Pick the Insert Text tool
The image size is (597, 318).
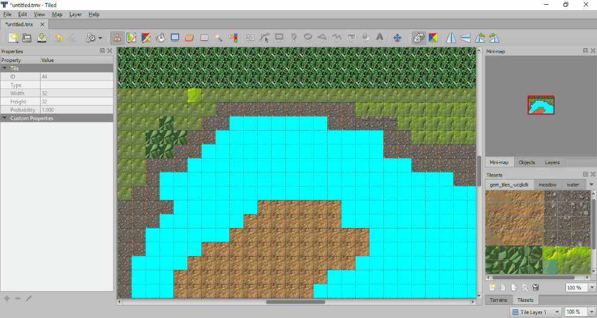tap(380, 38)
